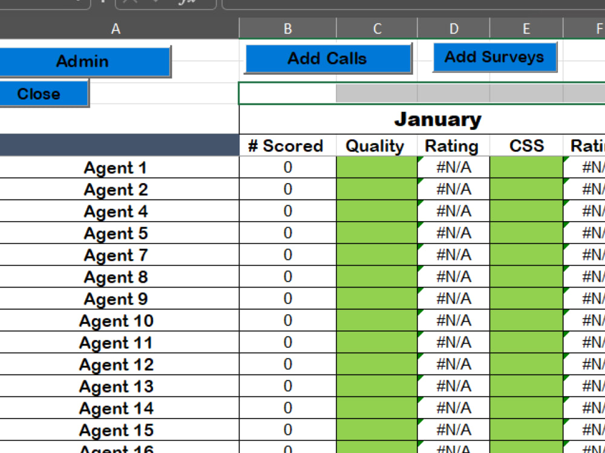605x453 pixels.
Task: Select Agent 4's green CSS cell
Action: (526, 211)
